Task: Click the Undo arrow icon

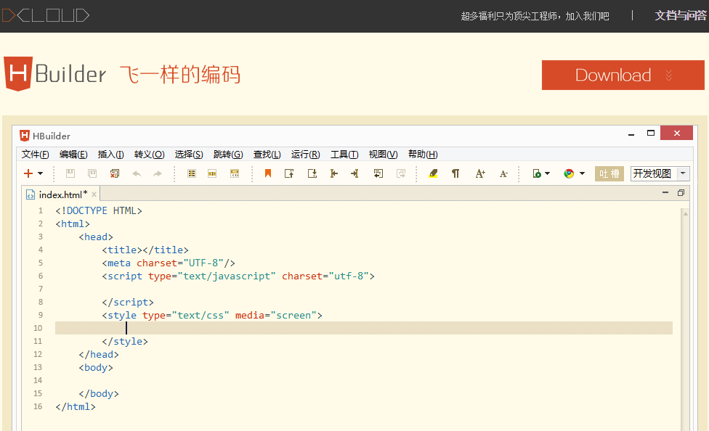Action: point(137,173)
